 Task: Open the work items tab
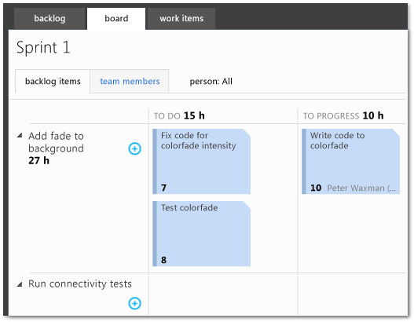(x=181, y=19)
